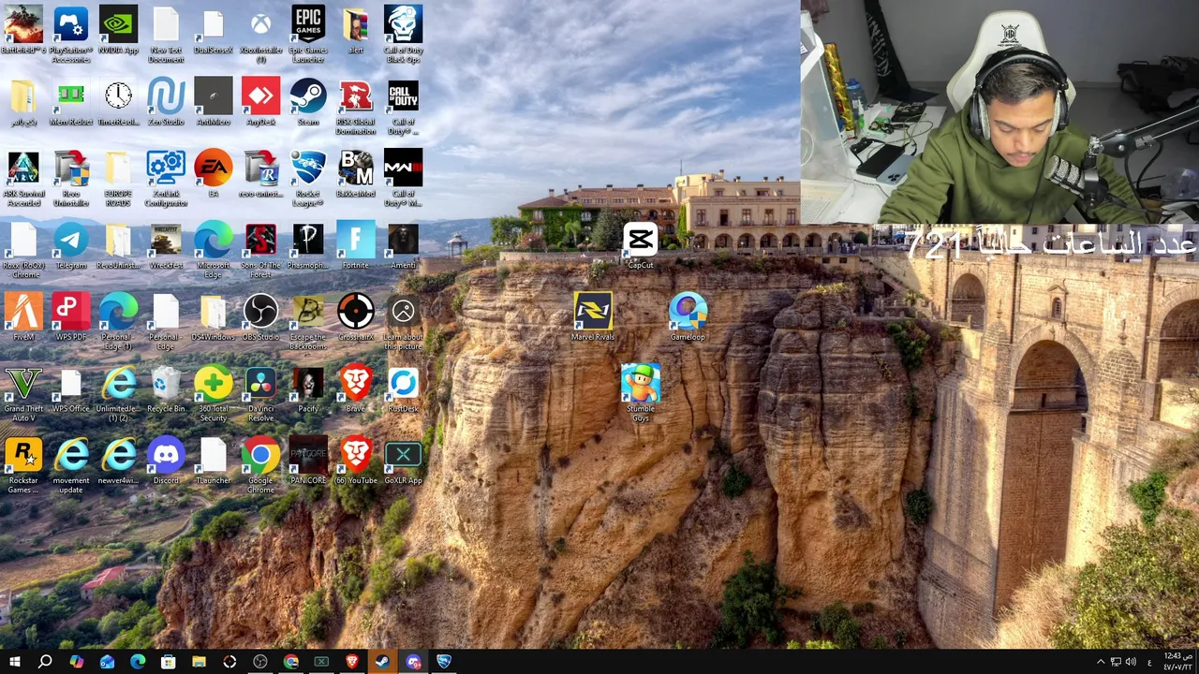
Task: Select the Amenti game icon
Action: (x=403, y=246)
